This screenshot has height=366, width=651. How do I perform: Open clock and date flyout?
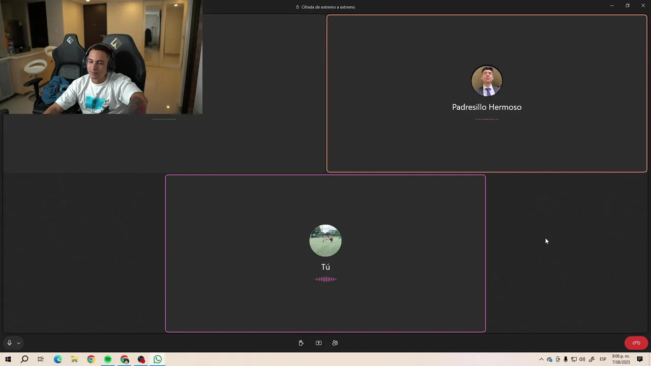tap(621, 359)
